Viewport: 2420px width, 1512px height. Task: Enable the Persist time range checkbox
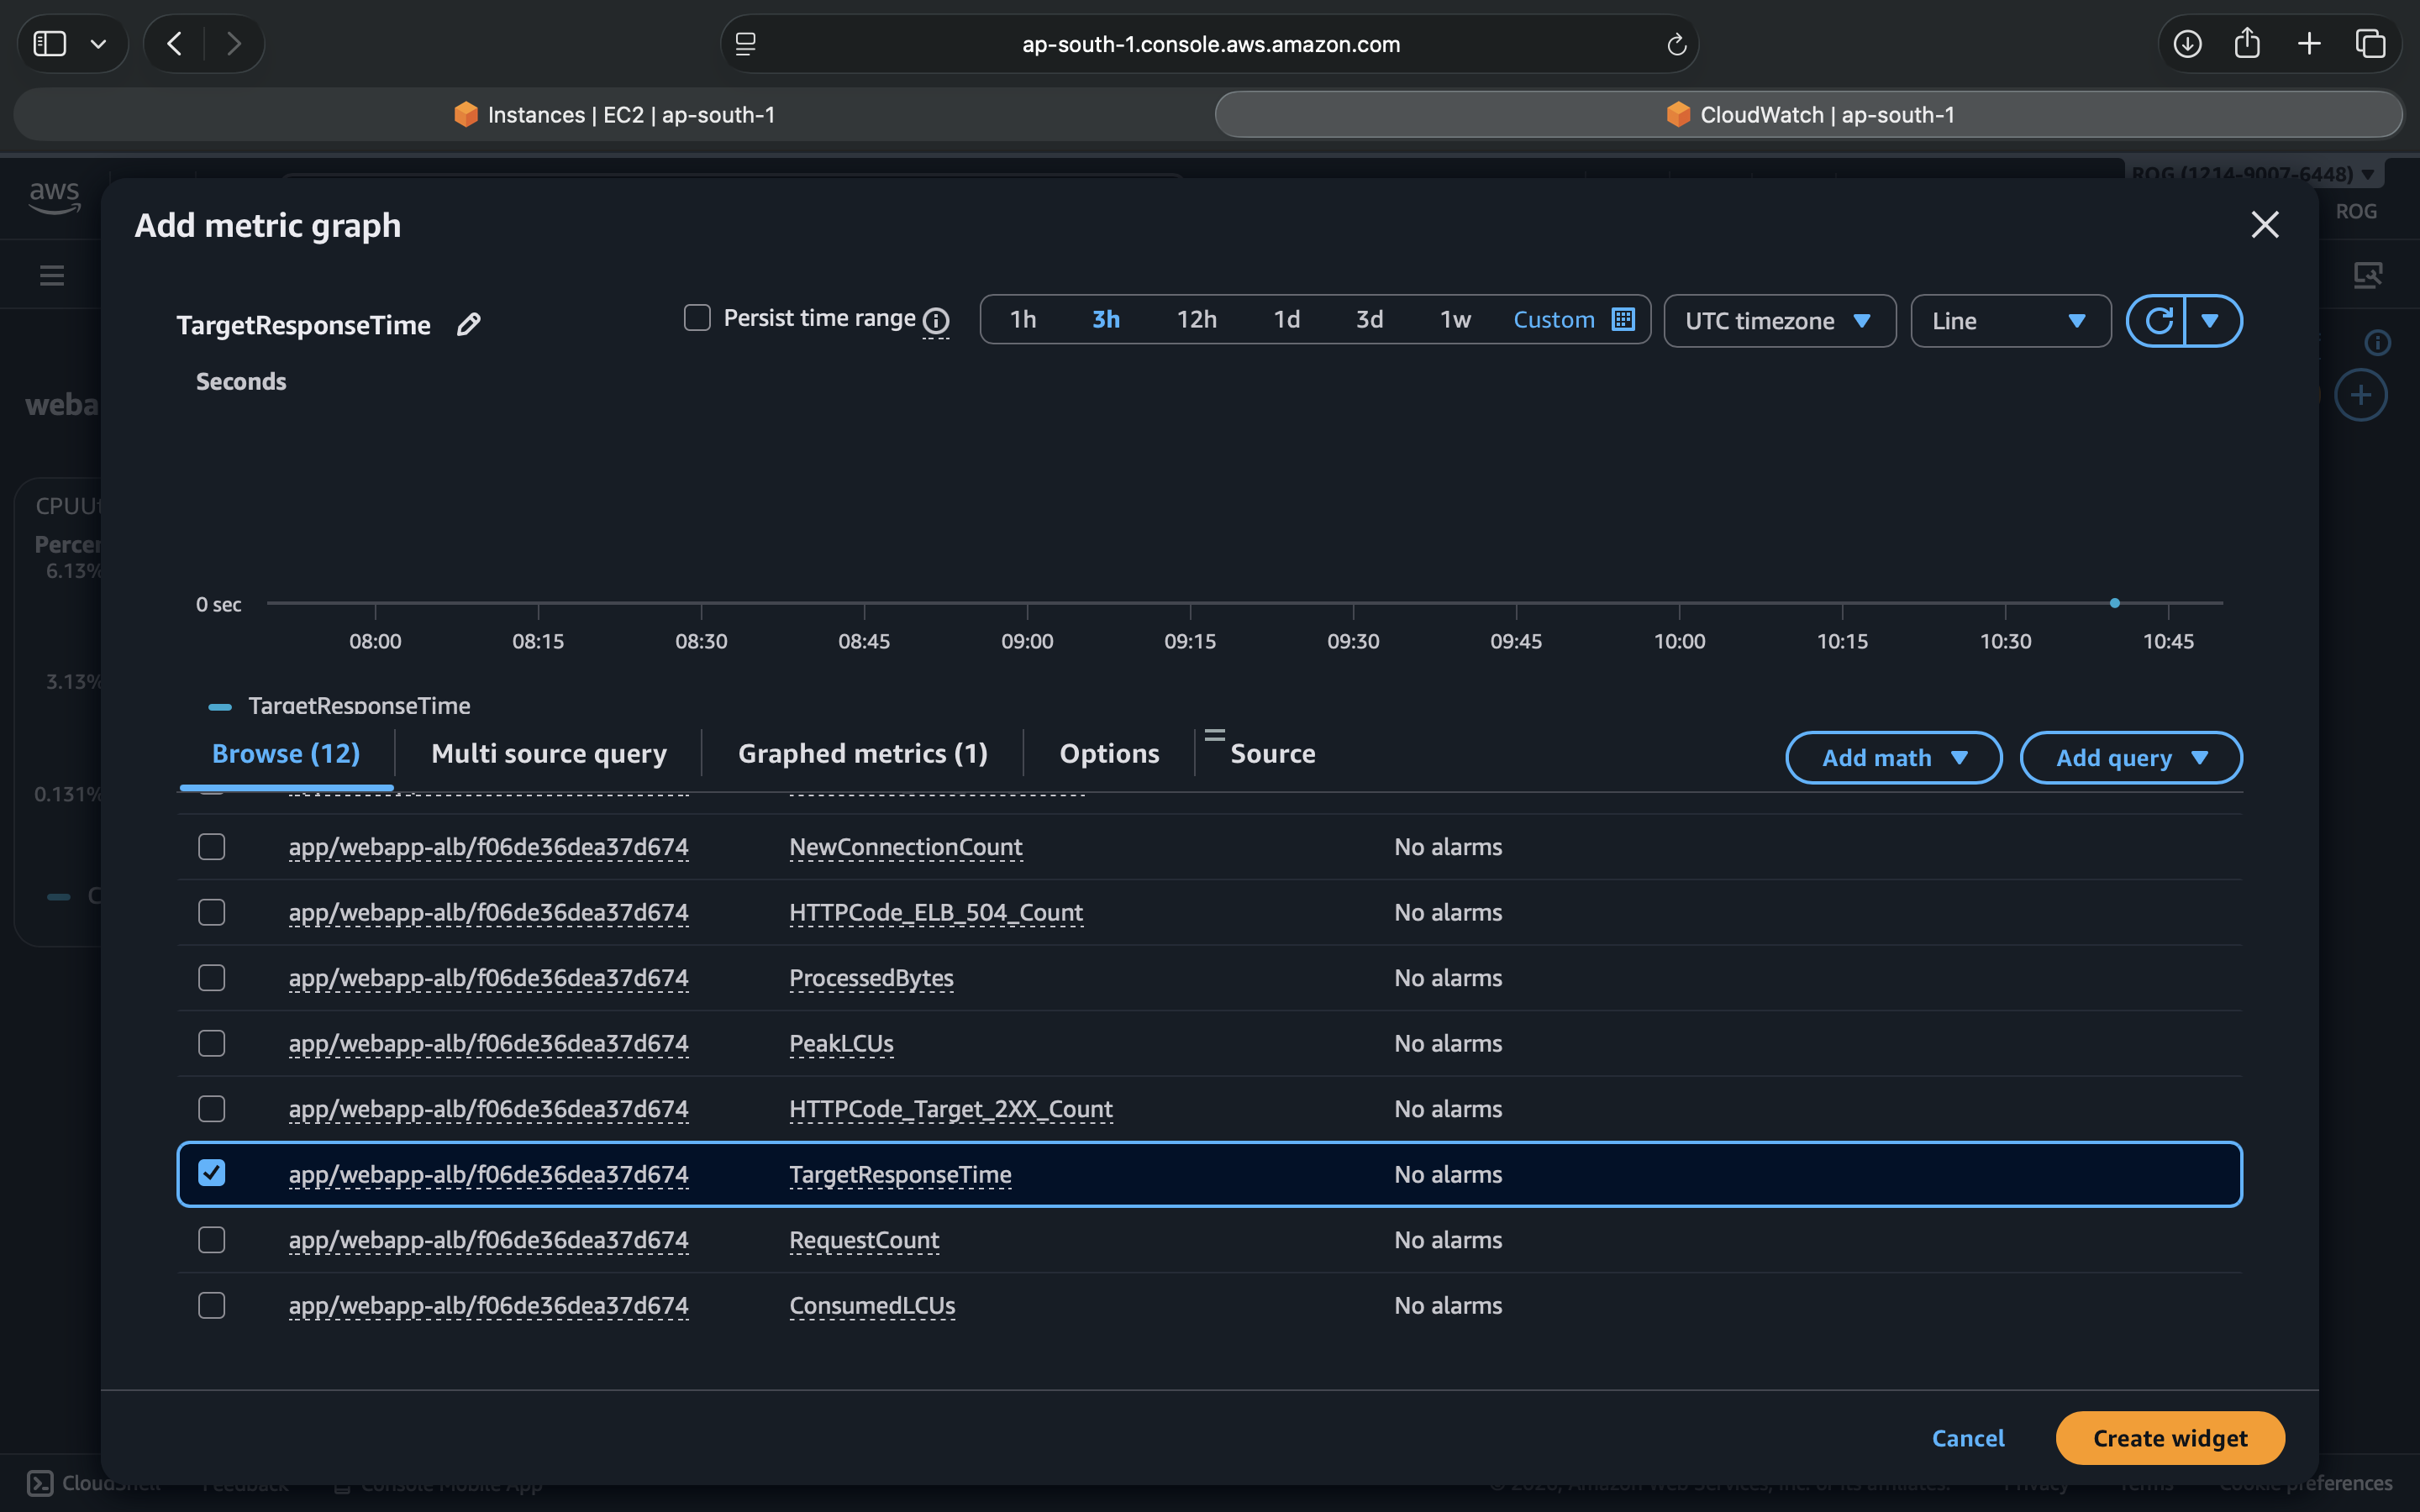[x=697, y=318]
